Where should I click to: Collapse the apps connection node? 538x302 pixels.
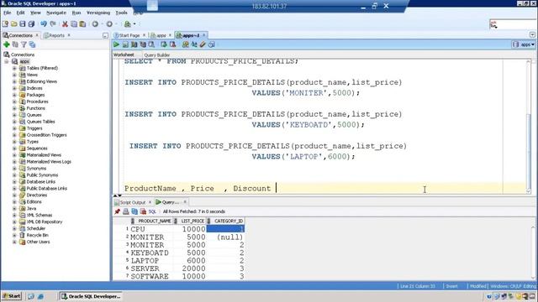[x=7, y=61]
